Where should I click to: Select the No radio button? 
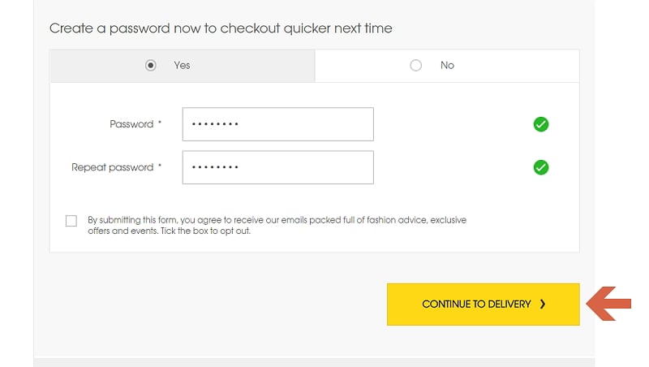(415, 66)
